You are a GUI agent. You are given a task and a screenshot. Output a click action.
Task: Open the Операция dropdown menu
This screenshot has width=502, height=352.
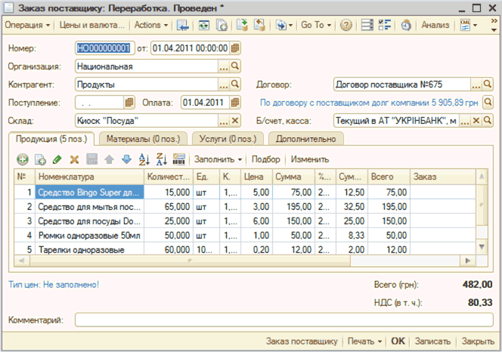click(x=29, y=25)
